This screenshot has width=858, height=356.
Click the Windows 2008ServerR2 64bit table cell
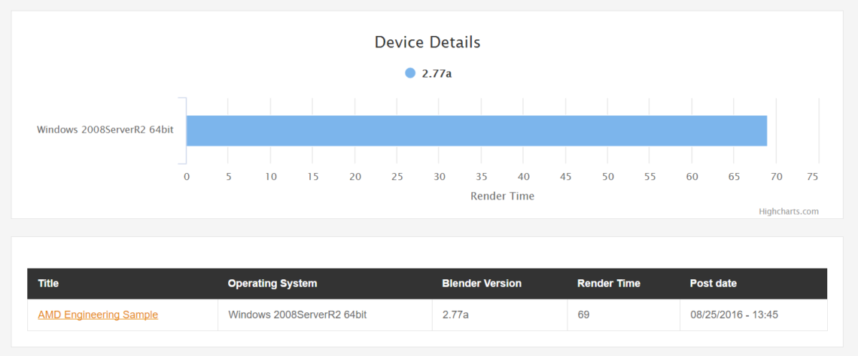tap(325, 315)
